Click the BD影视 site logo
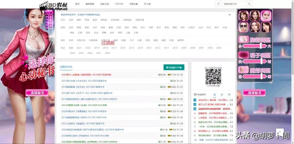The height and width of the screenshot is (144, 294). (x=53, y=6)
